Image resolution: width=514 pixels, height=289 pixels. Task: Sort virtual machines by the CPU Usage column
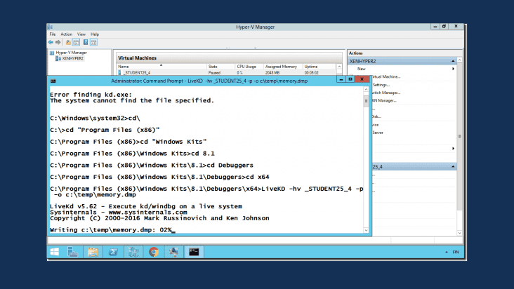(247, 67)
